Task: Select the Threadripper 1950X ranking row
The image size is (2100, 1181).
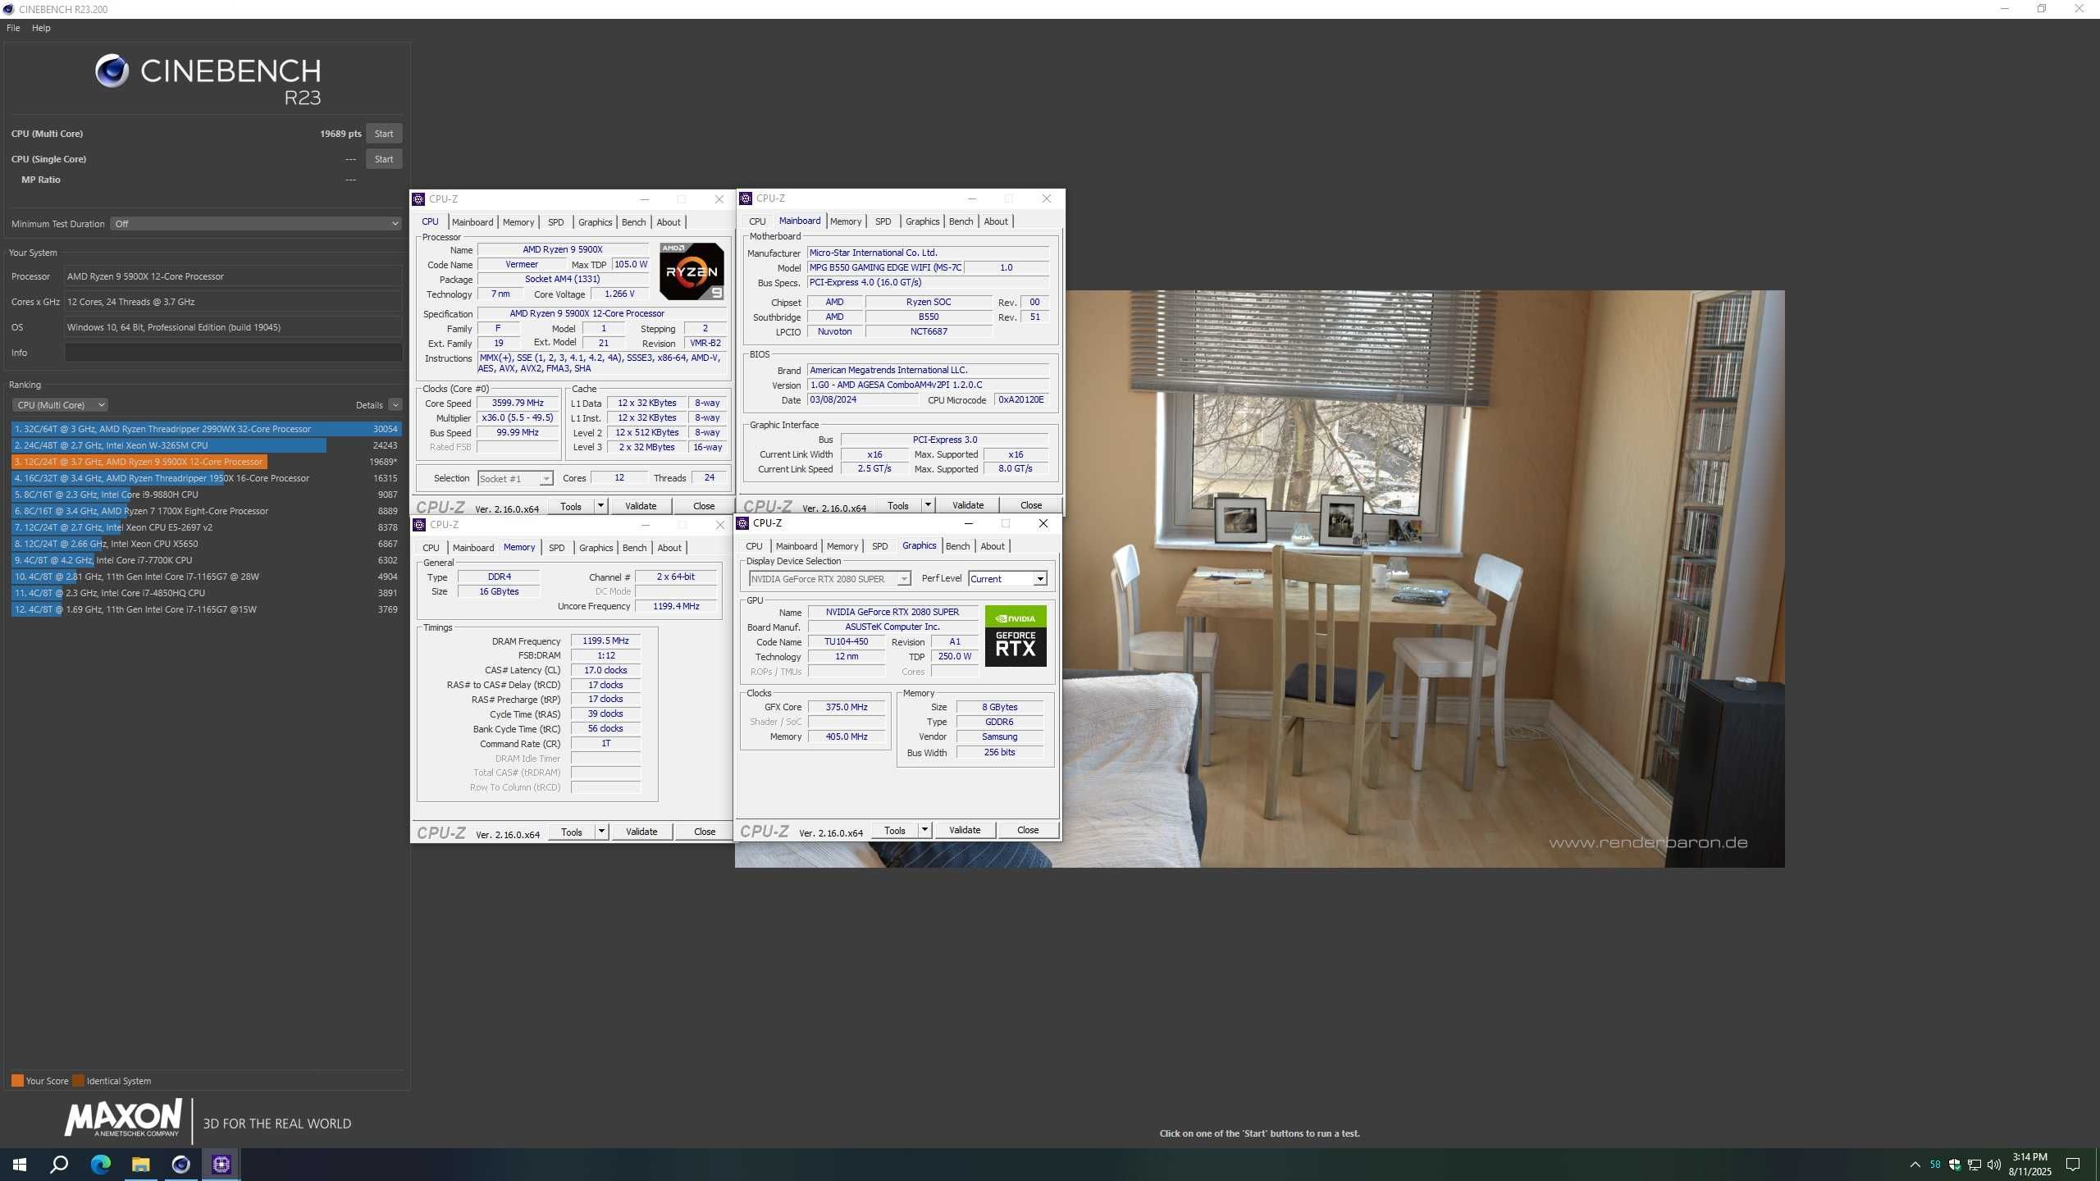Action: tap(205, 478)
